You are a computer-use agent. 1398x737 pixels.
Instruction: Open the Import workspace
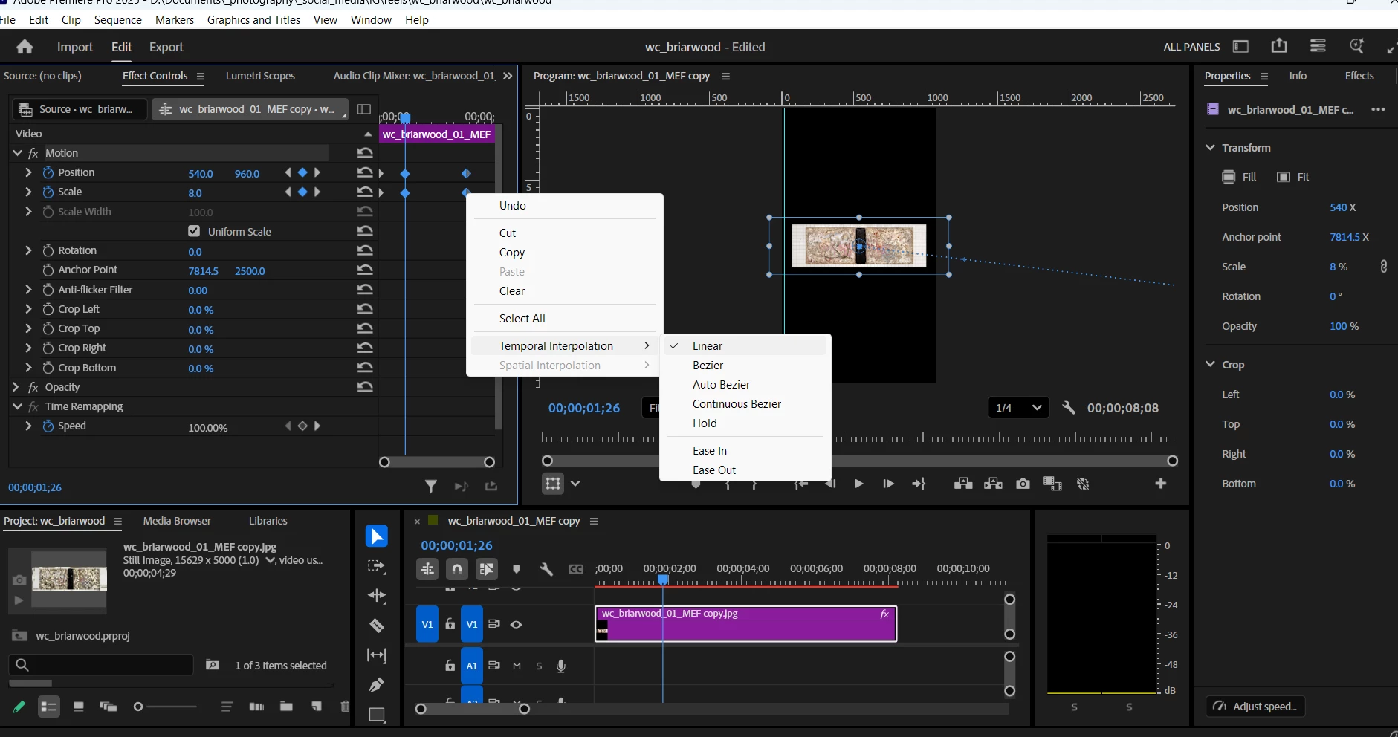pyautogui.click(x=75, y=47)
